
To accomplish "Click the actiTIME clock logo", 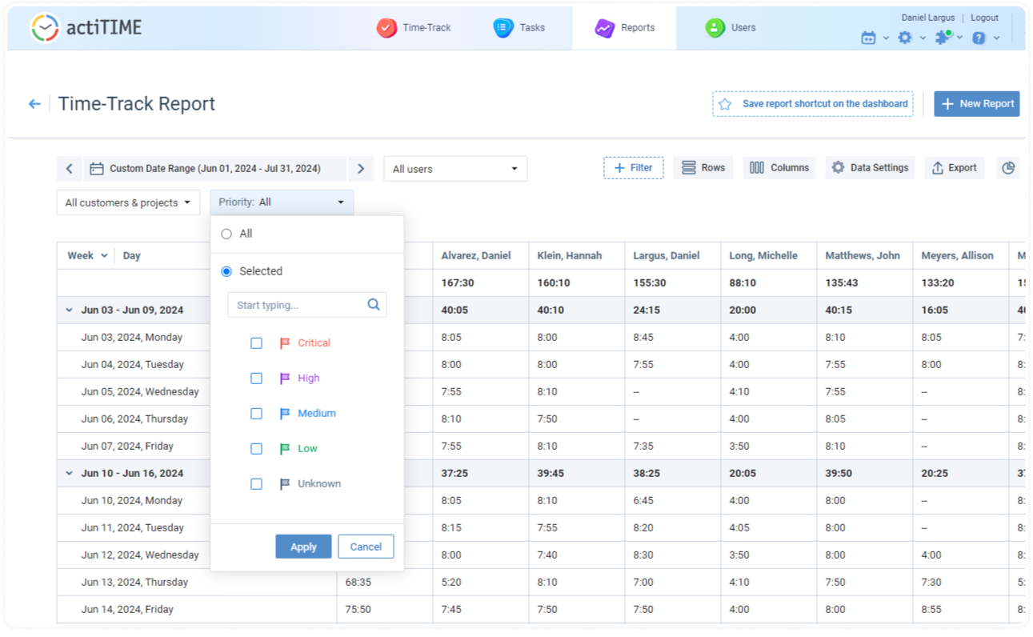I will [x=45, y=28].
